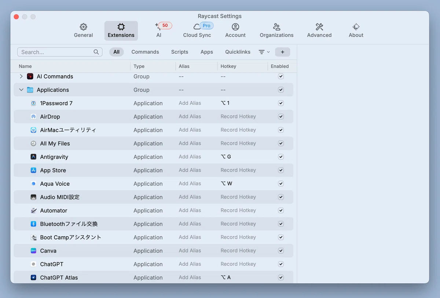Screen dimensions: 440x298
Task: Edit the ⌥ W hotkey for Aqua Voice
Action: tap(226, 183)
